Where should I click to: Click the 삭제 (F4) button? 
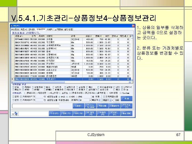79,113
